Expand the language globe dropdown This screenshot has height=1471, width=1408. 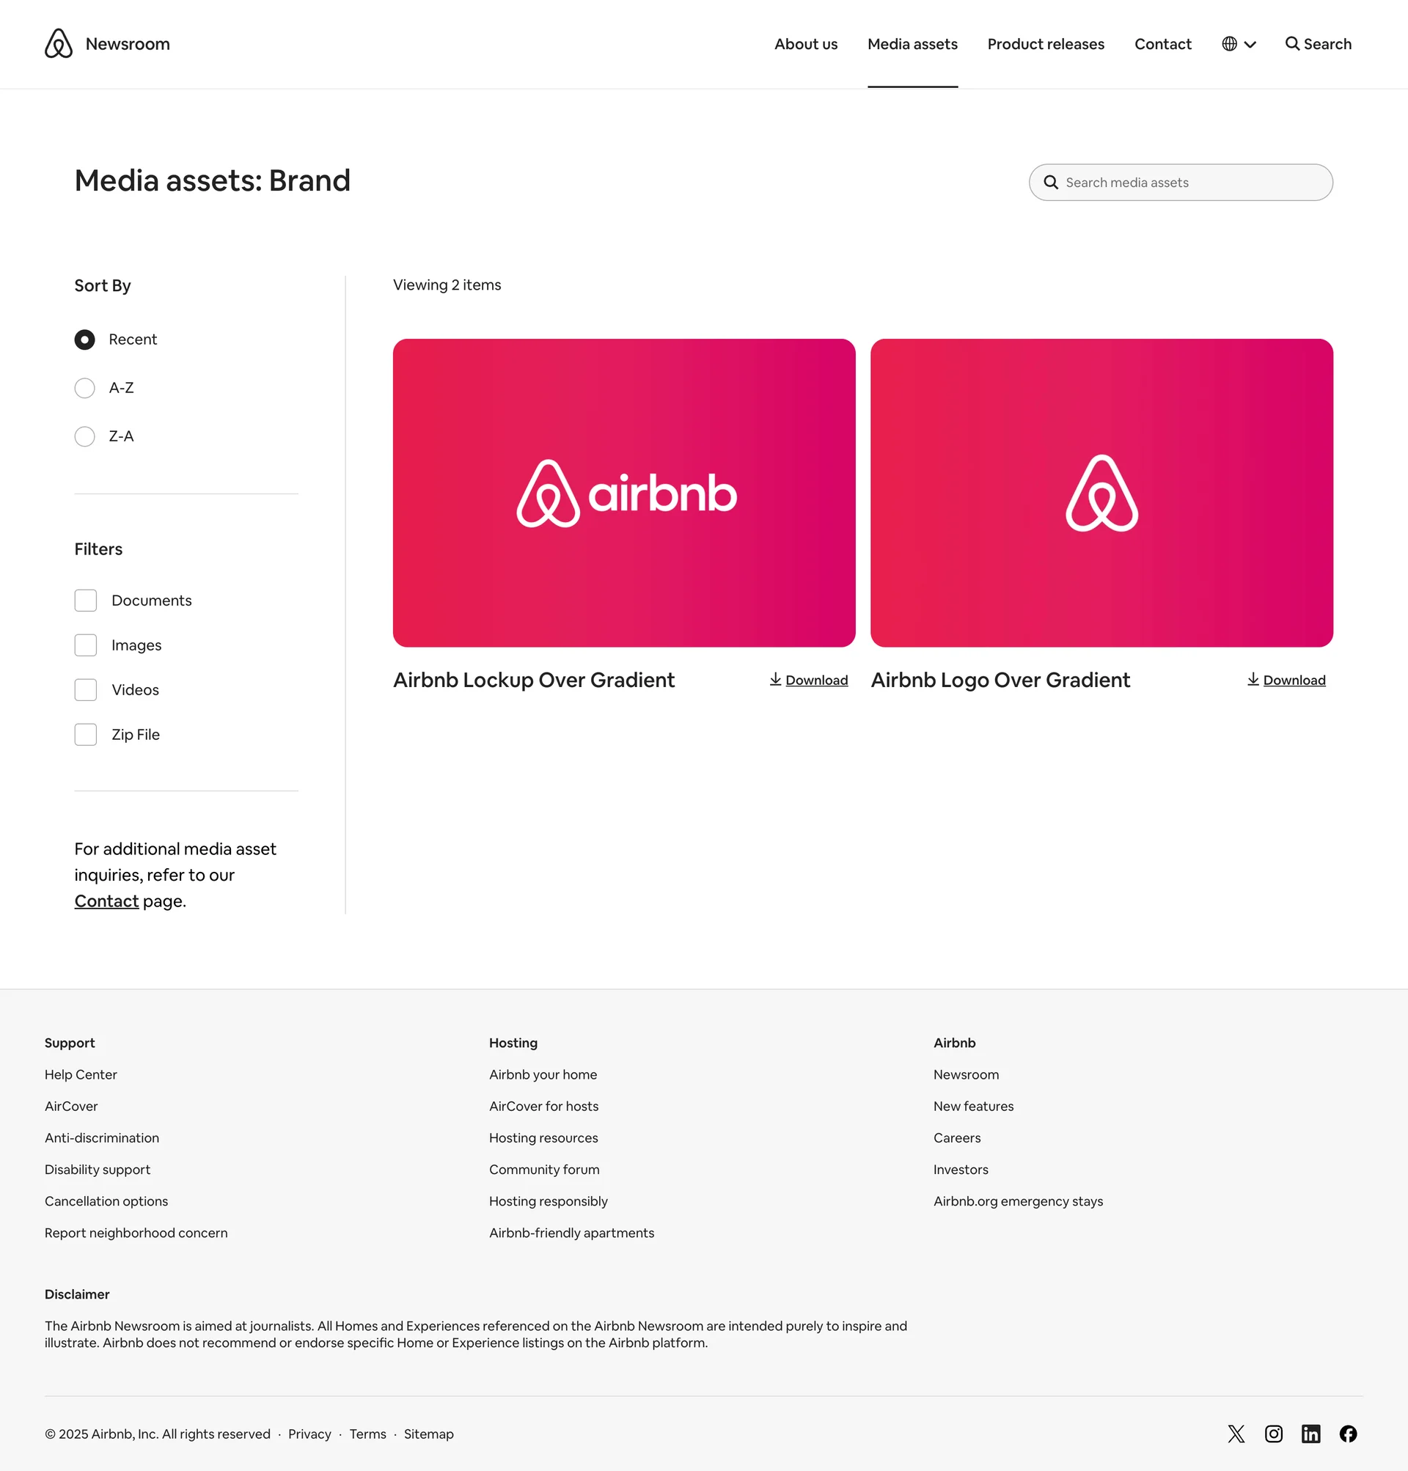click(x=1239, y=44)
